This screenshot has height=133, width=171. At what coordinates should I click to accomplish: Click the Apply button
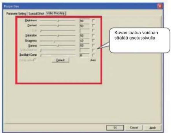(x=153, y=128)
